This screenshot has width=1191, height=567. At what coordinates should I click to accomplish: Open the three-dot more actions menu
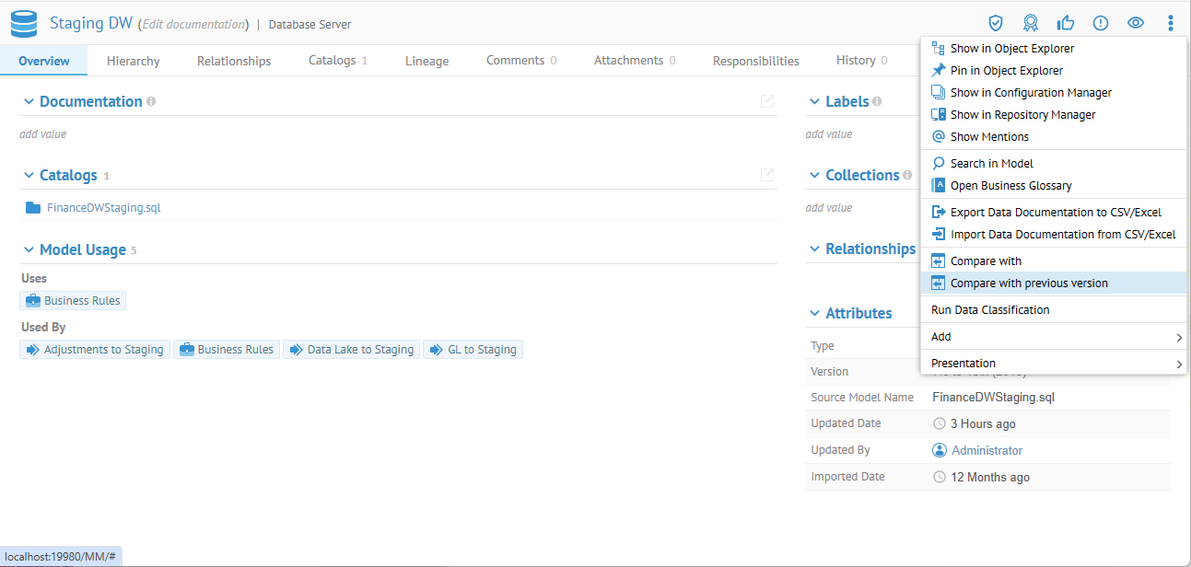point(1170,23)
